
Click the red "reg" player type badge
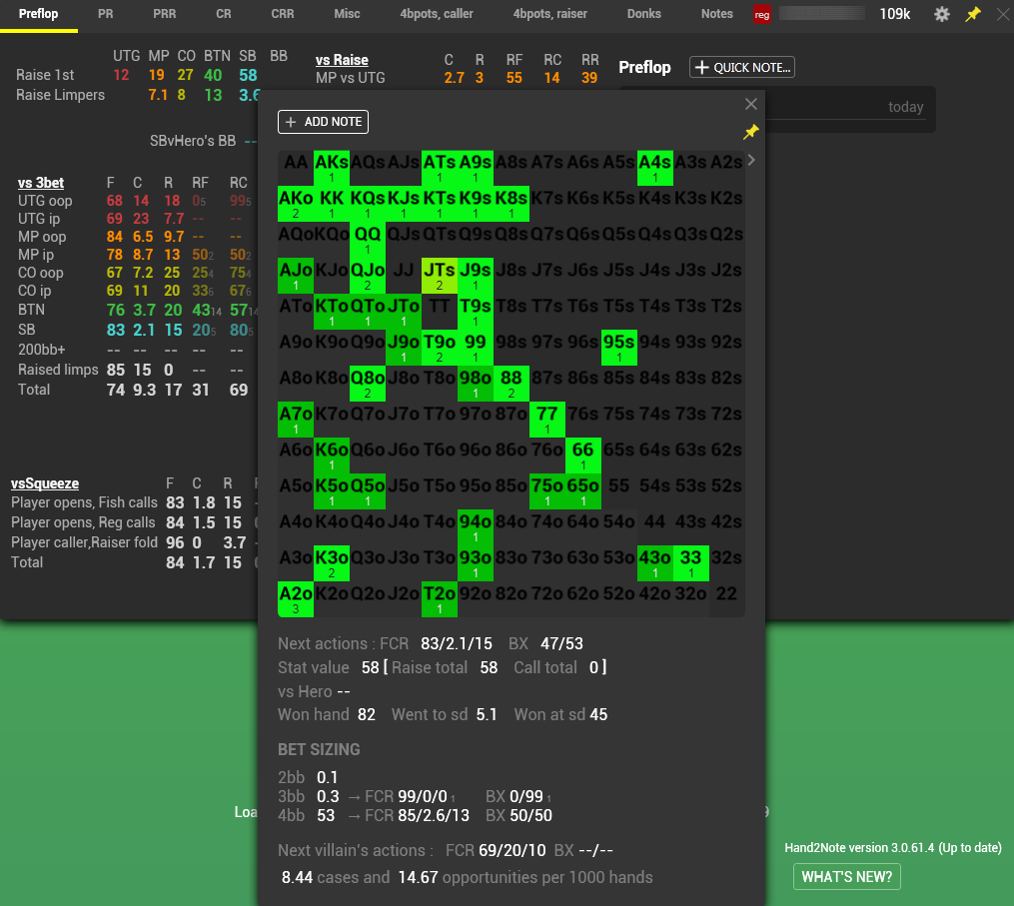point(762,14)
